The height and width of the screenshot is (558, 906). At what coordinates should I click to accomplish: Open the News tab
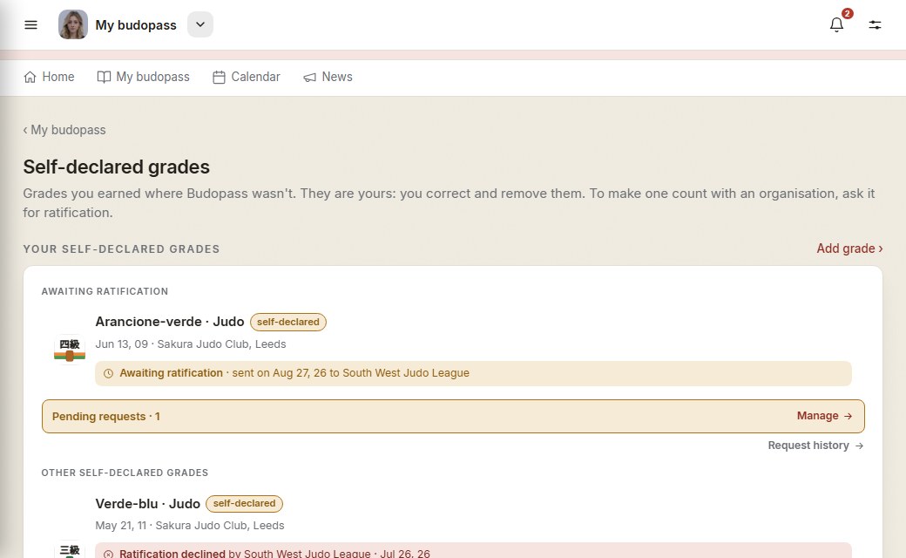pos(328,77)
